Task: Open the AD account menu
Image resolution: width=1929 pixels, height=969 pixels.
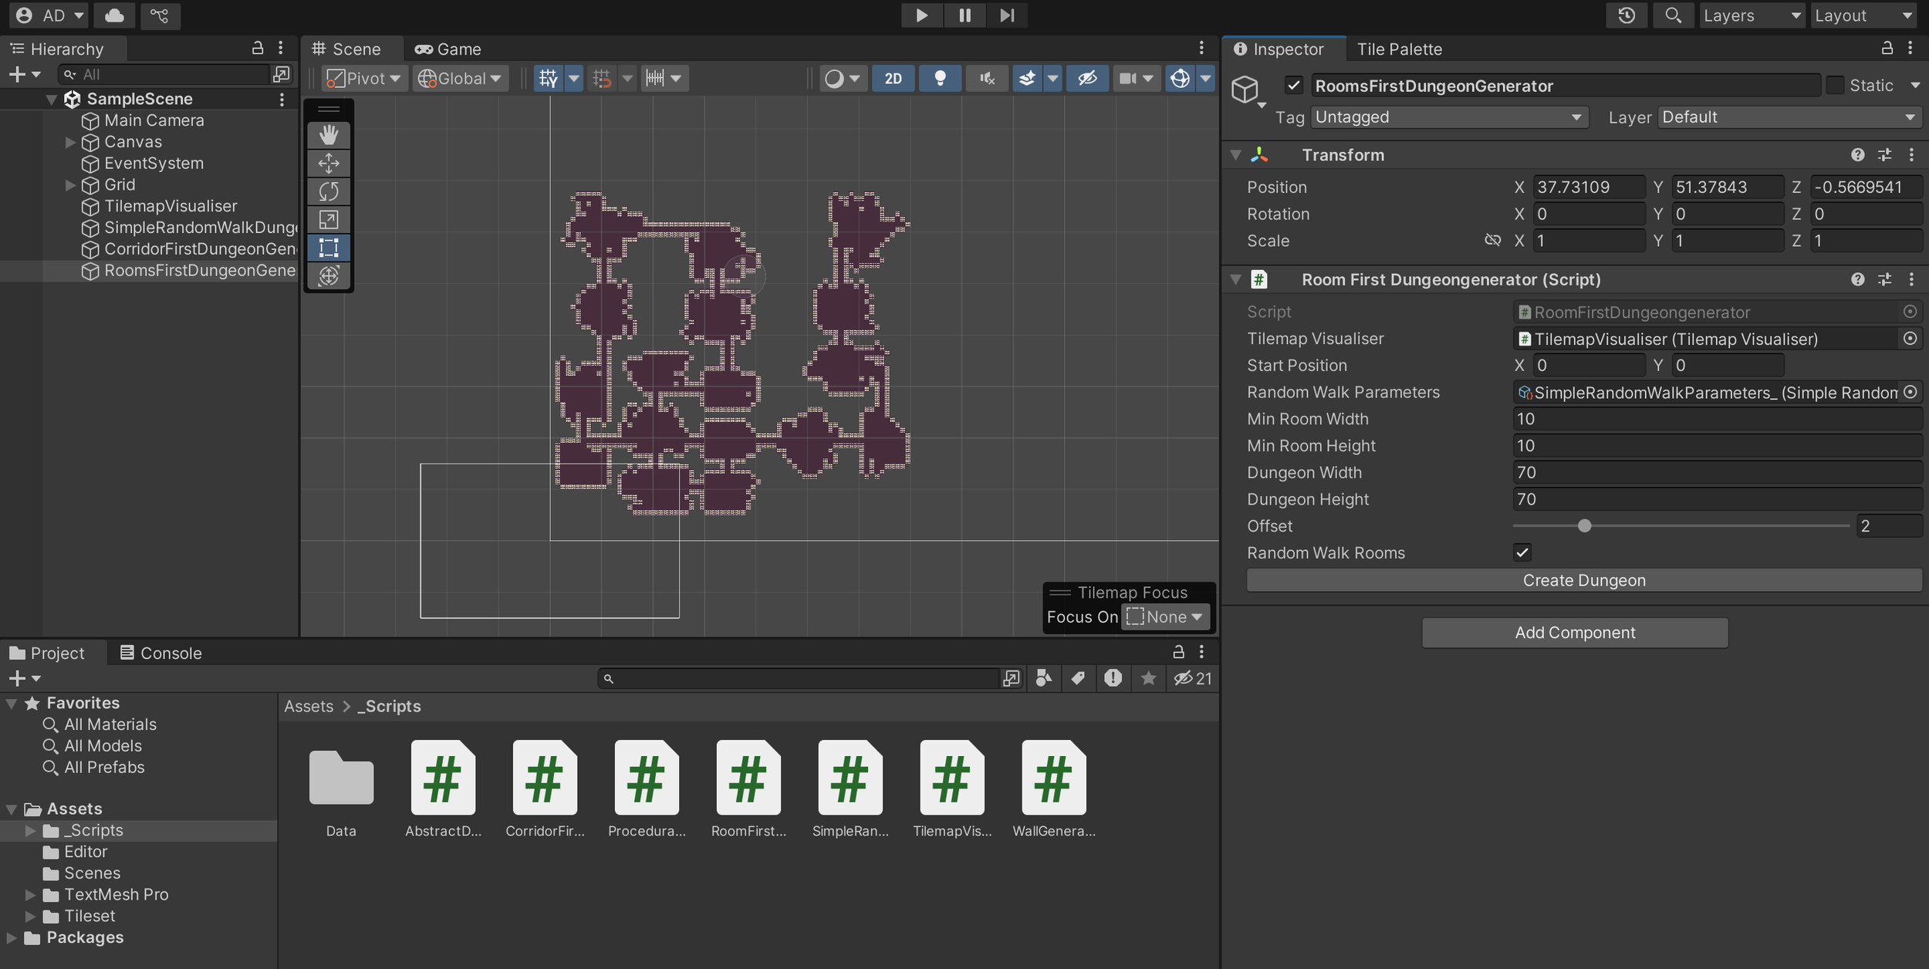Action: (x=50, y=15)
